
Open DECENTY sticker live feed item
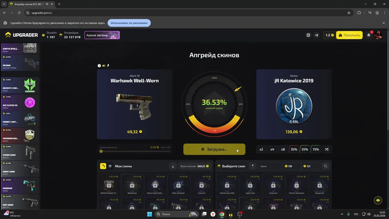coord(20,85)
